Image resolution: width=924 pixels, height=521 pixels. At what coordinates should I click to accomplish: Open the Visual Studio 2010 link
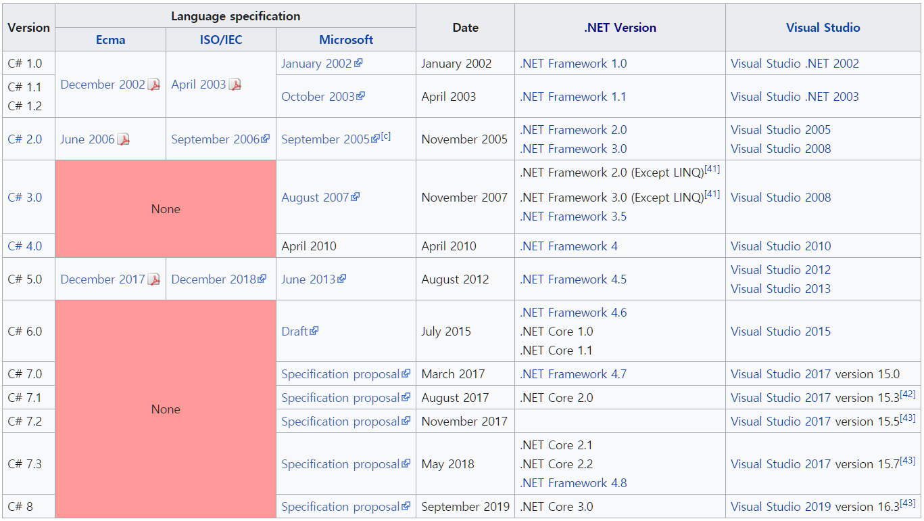pyautogui.click(x=781, y=246)
